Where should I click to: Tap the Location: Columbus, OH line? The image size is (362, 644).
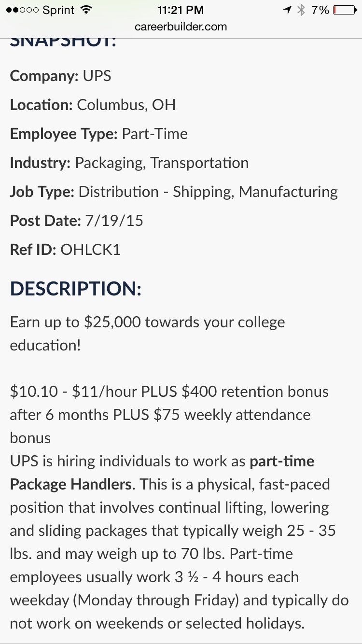click(x=93, y=105)
